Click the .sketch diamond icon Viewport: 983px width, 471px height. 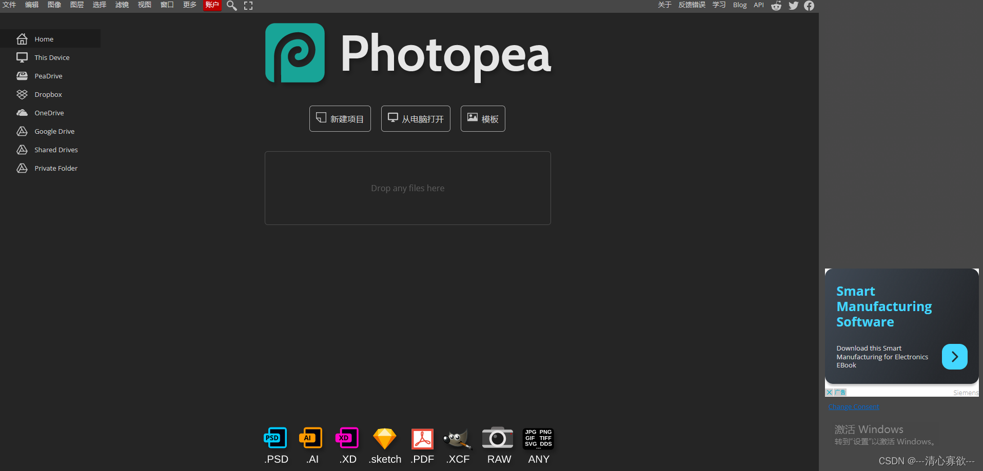pos(385,439)
